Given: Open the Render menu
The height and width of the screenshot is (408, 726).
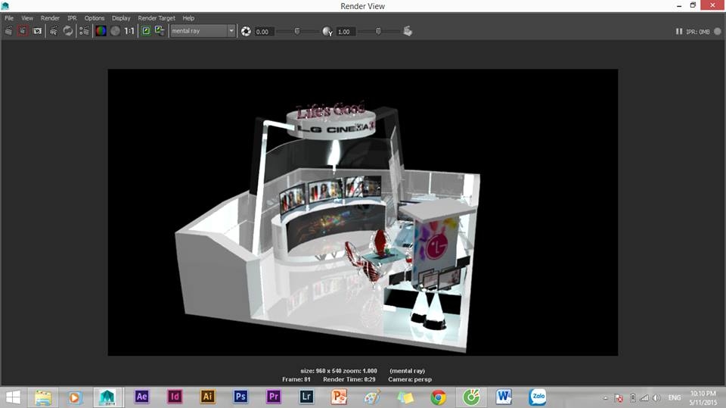Looking at the screenshot, I should [50, 18].
